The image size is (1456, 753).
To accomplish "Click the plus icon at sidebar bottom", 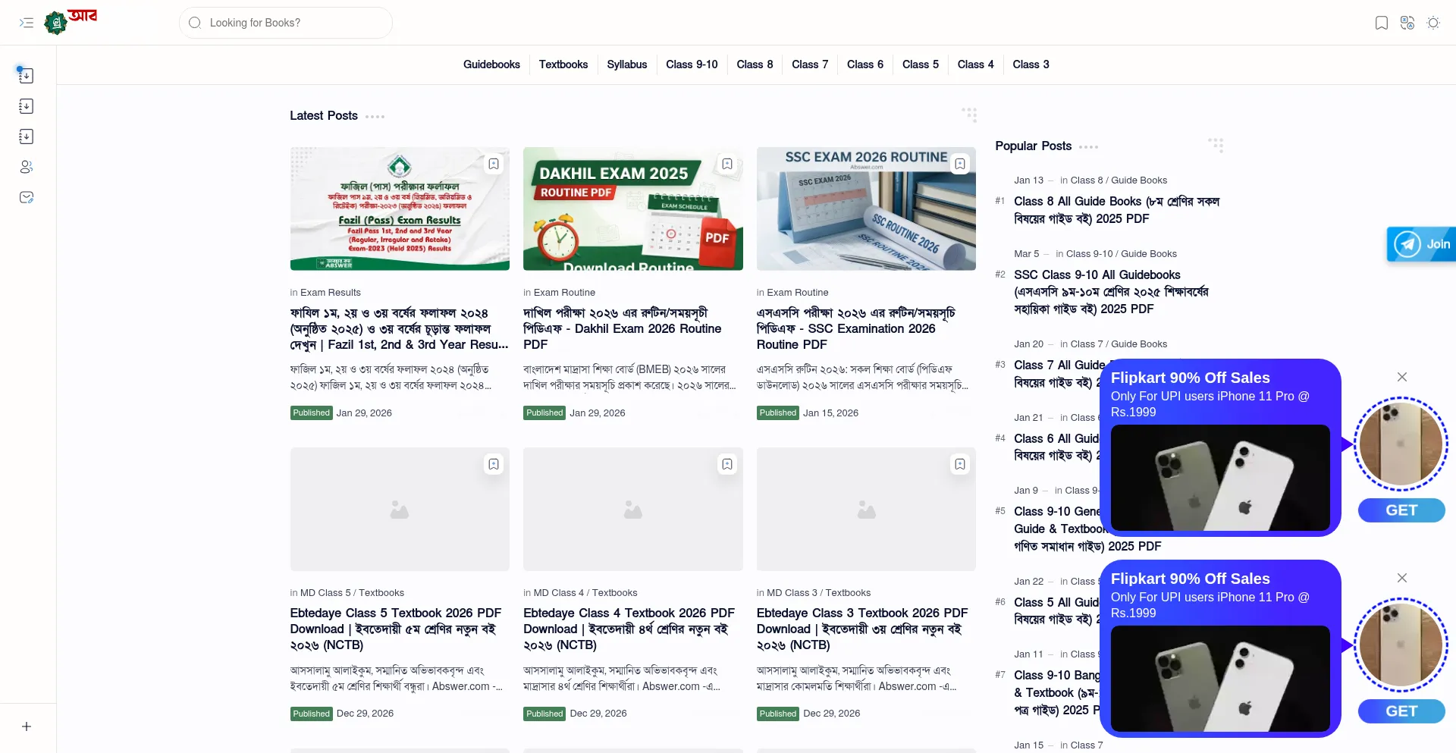I will tap(26, 726).
